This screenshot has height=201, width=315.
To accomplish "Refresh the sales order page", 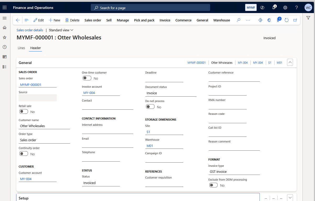I will [x=286, y=20].
